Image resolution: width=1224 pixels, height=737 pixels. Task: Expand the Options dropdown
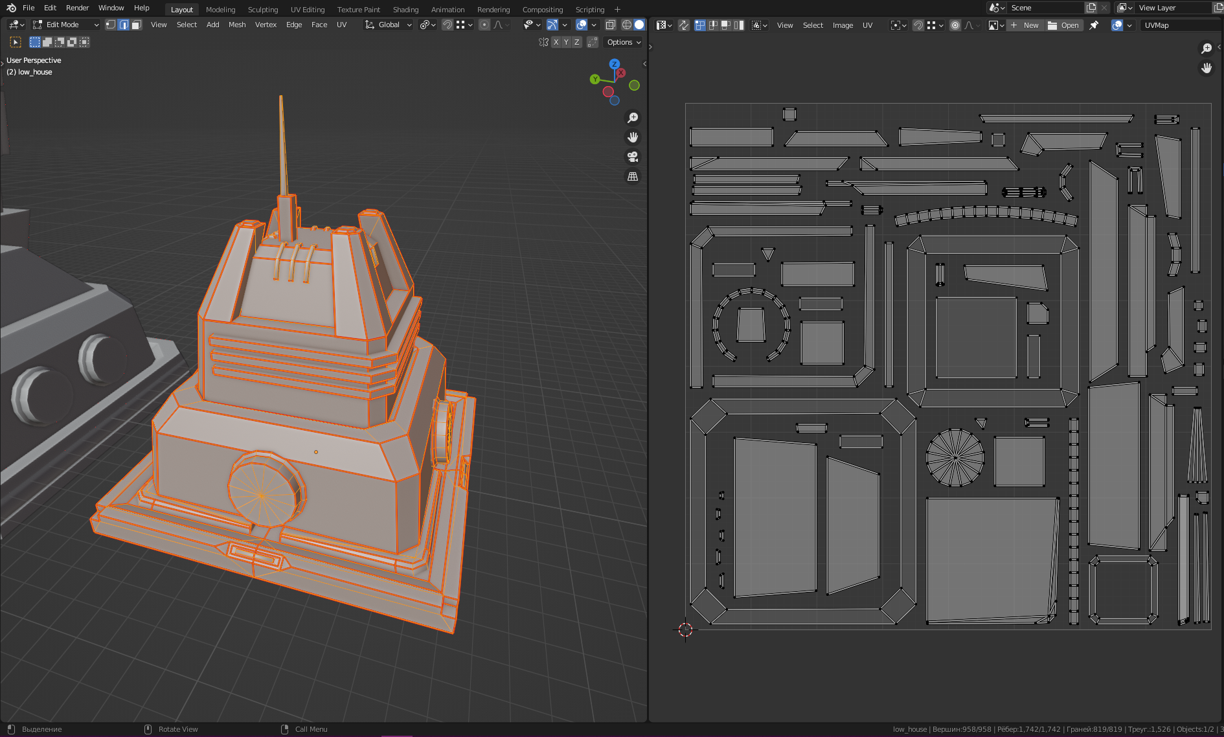click(624, 42)
